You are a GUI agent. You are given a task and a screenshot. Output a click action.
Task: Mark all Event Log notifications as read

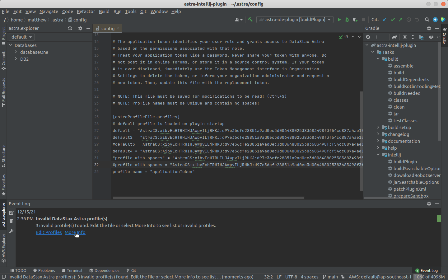[11, 213]
